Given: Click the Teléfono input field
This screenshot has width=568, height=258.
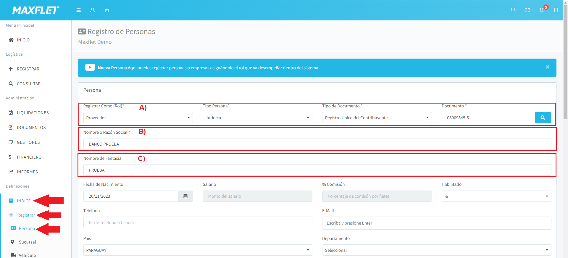Looking at the screenshot, I should tap(198, 222).
